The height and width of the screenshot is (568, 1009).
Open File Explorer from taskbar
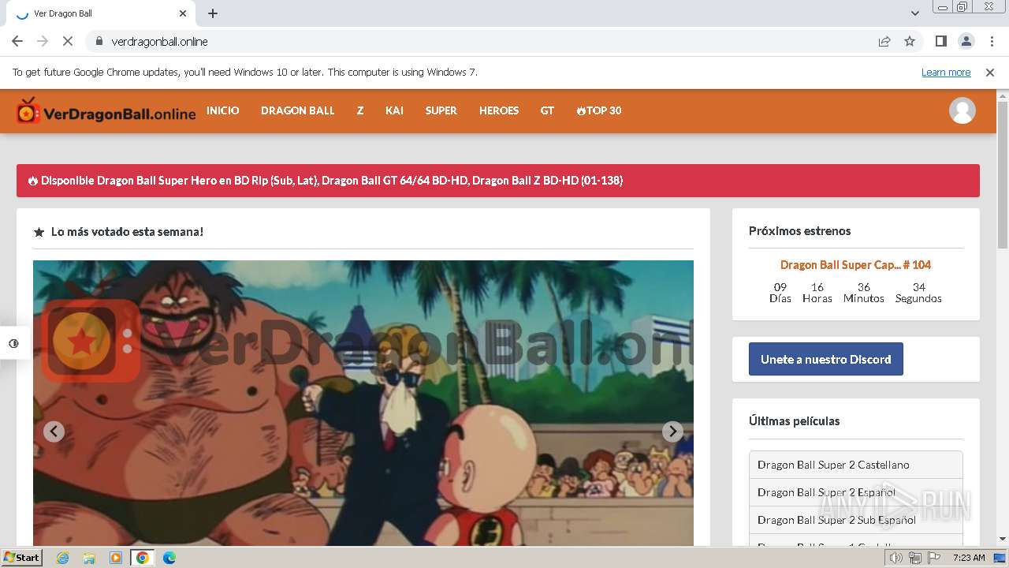89,558
